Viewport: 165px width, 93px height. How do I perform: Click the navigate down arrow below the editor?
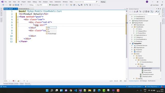[x=27, y=81]
